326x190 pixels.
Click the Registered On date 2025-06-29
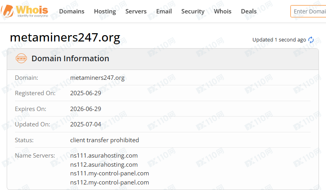coord(85,93)
